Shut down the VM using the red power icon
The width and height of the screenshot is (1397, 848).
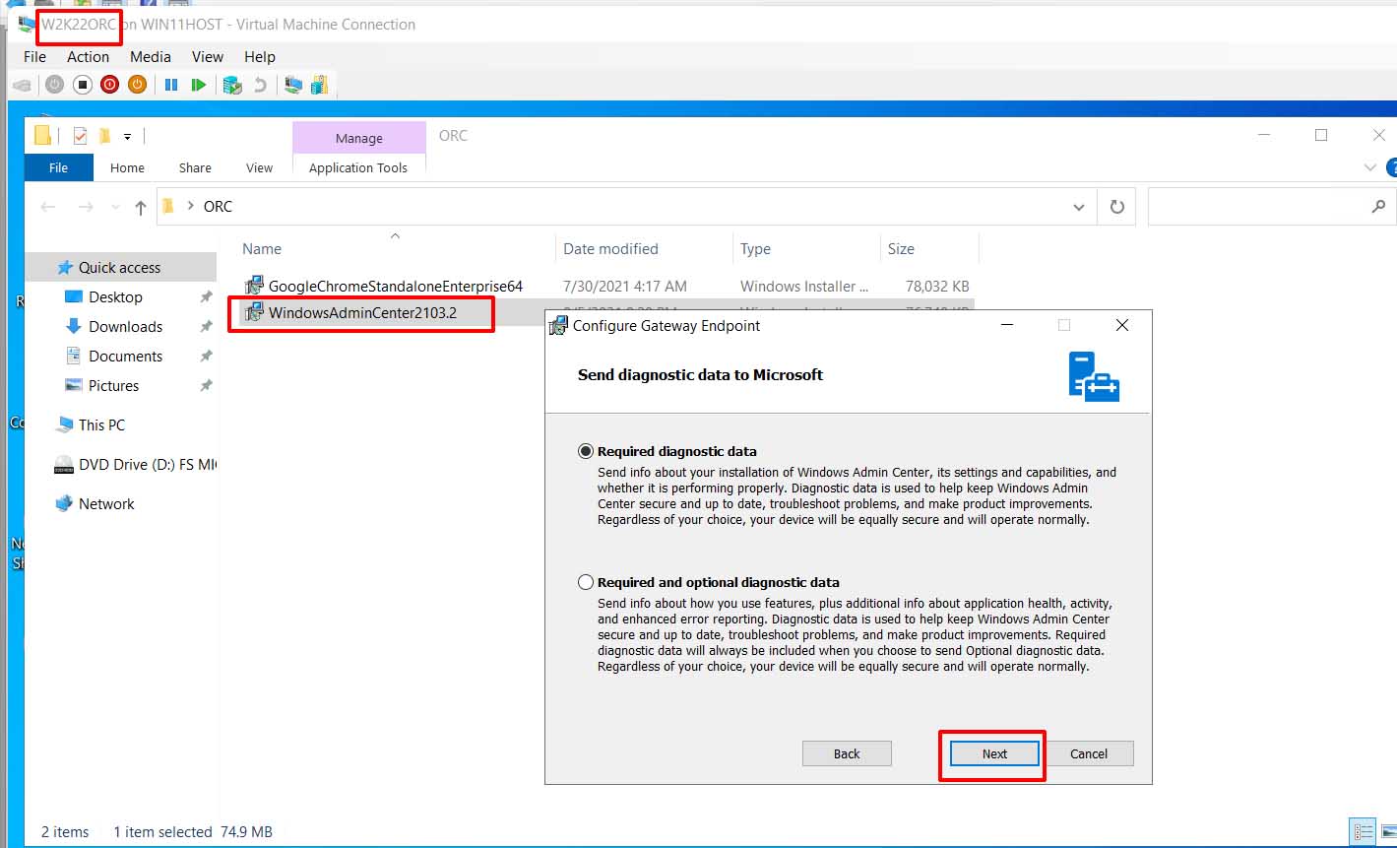pos(109,85)
